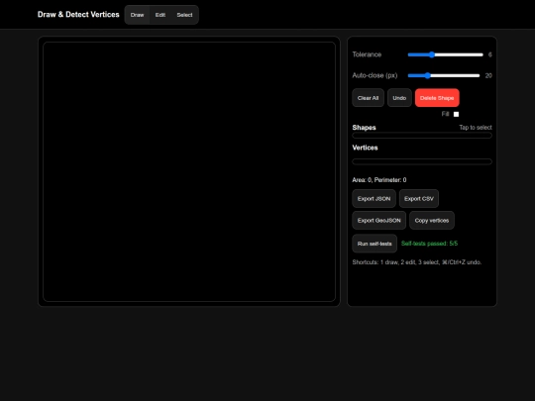Toggle the Fill checkbox
This screenshot has width=535, height=401.
click(x=456, y=114)
